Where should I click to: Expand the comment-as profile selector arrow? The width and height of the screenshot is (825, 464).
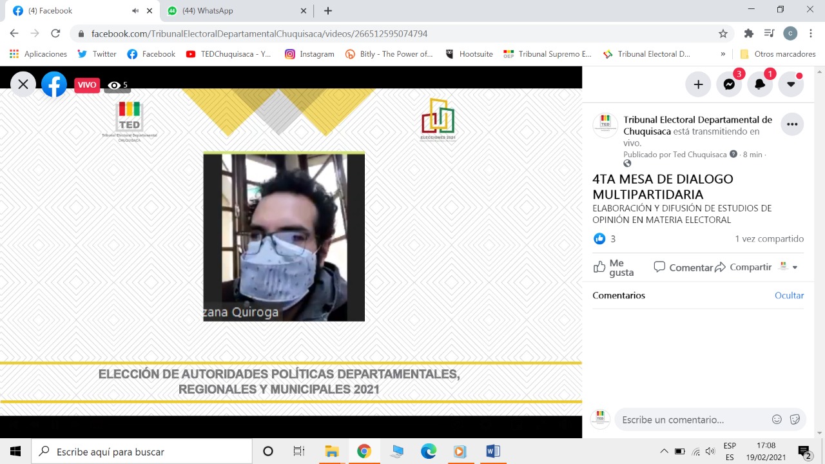click(x=795, y=267)
